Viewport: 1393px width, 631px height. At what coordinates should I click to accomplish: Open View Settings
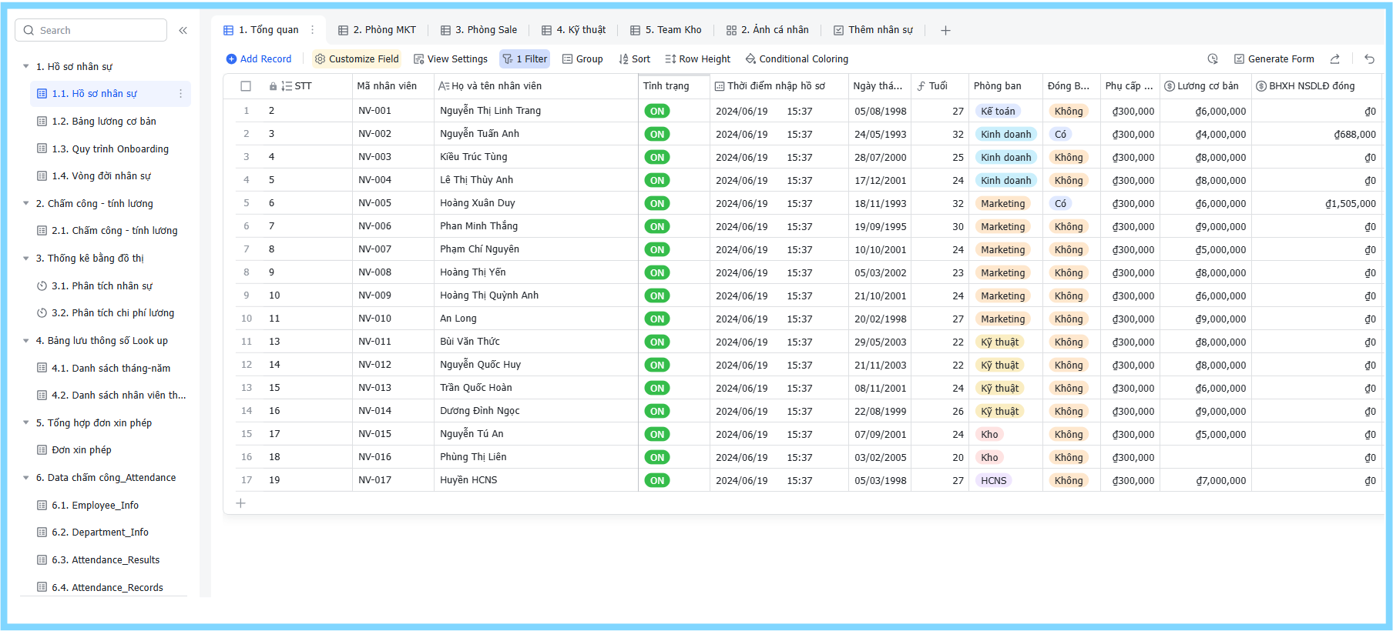tap(451, 59)
